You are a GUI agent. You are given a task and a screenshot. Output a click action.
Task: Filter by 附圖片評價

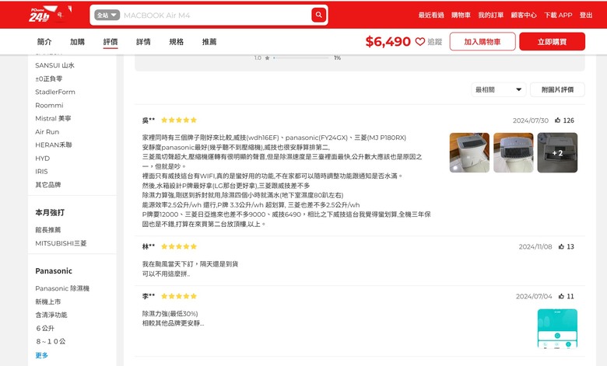tap(557, 89)
